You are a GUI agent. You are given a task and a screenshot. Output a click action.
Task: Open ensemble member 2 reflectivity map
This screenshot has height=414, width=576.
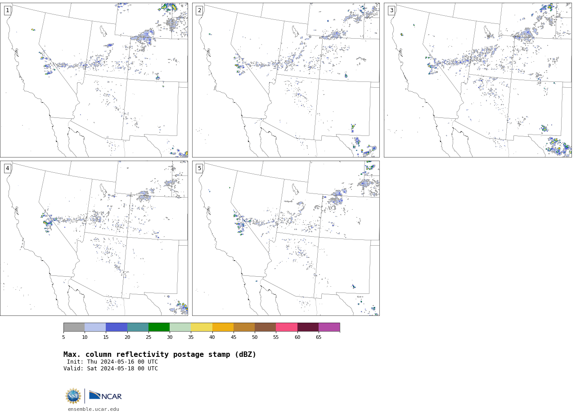(x=286, y=80)
